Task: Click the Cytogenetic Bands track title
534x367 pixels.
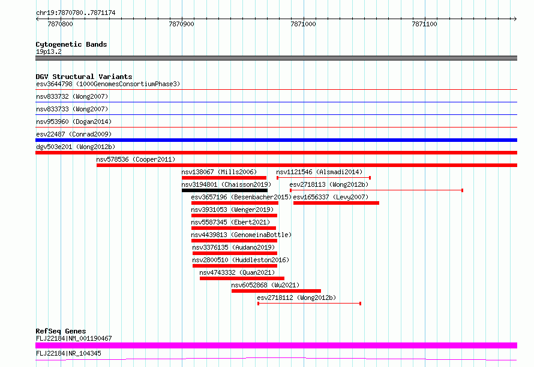Action: (x=71, y=44)
